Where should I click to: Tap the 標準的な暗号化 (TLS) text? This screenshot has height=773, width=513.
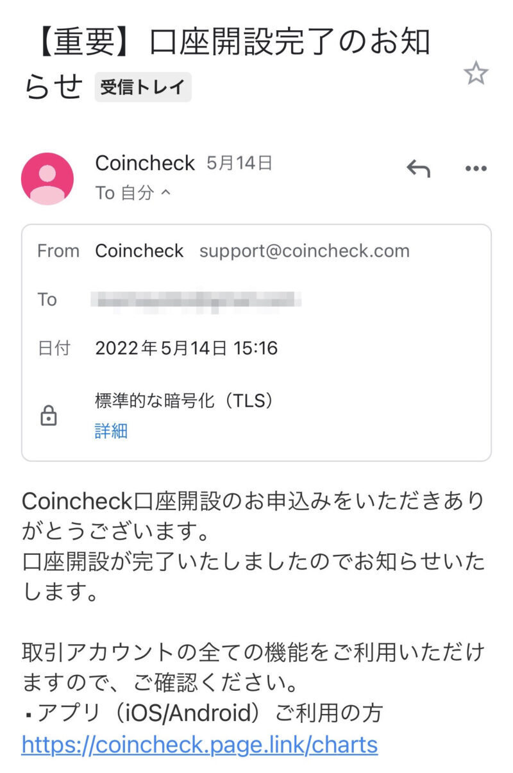pyautogui.click(x=185, y=401)
